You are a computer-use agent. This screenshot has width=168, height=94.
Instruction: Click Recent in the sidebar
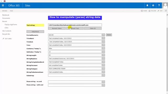pyautogui.click(x=4, y=21)
